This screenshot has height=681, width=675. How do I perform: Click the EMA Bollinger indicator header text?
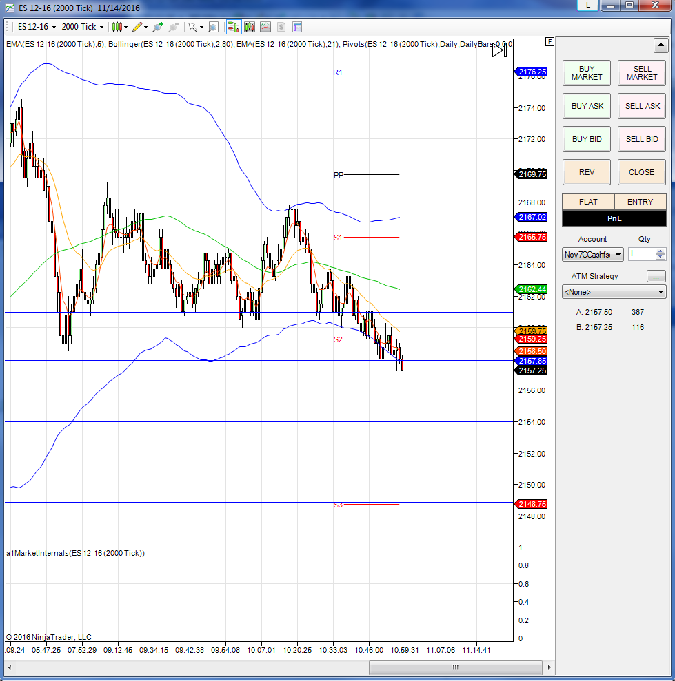(x=259, y=44)
